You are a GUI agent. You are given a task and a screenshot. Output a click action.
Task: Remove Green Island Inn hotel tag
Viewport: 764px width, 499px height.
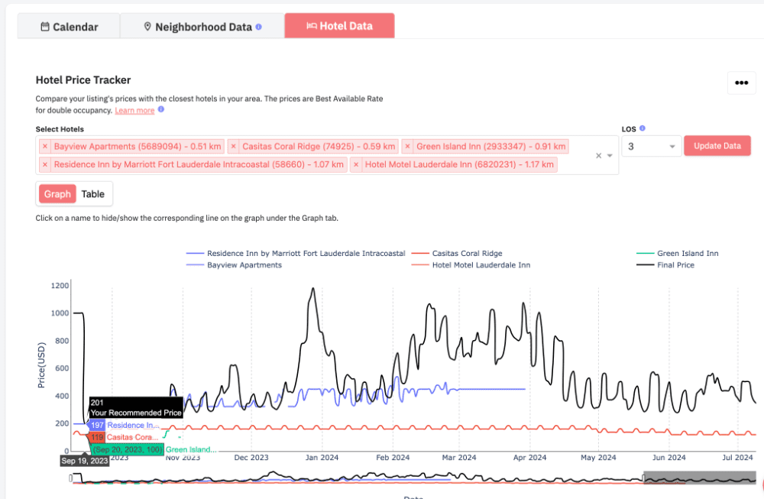tap(407, 146)
